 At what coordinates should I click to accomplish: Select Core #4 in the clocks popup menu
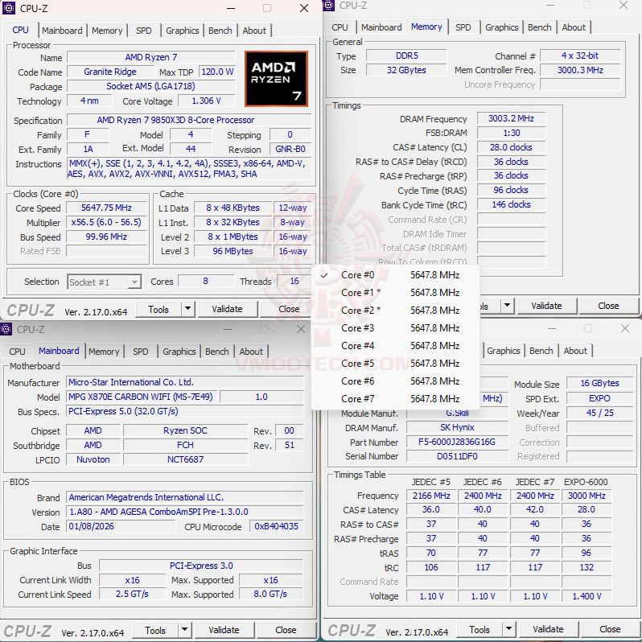pyautogui.click(x=395, y=346)
